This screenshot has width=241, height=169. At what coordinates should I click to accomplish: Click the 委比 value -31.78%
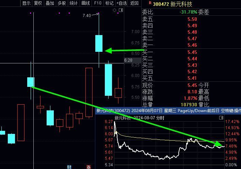(188, 12)
